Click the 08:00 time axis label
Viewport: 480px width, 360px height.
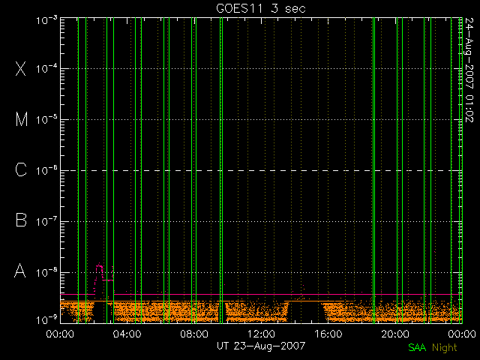coord(194,334)
